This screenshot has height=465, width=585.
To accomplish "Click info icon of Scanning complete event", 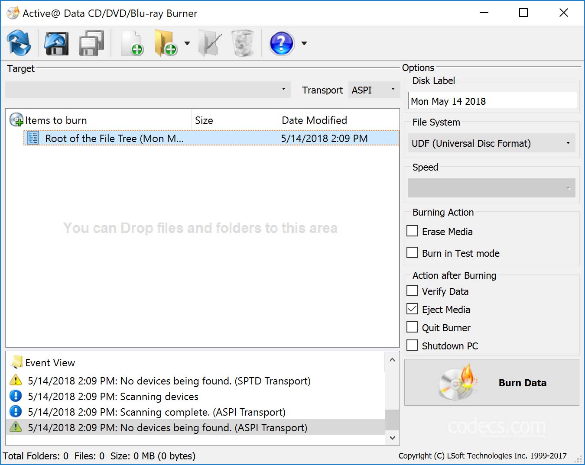I will tap(16, 411).
